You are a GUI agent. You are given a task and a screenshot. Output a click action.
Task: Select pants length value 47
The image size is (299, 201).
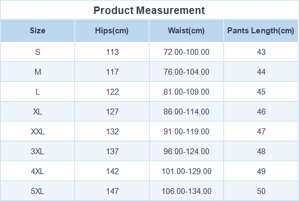pos(261,132)
